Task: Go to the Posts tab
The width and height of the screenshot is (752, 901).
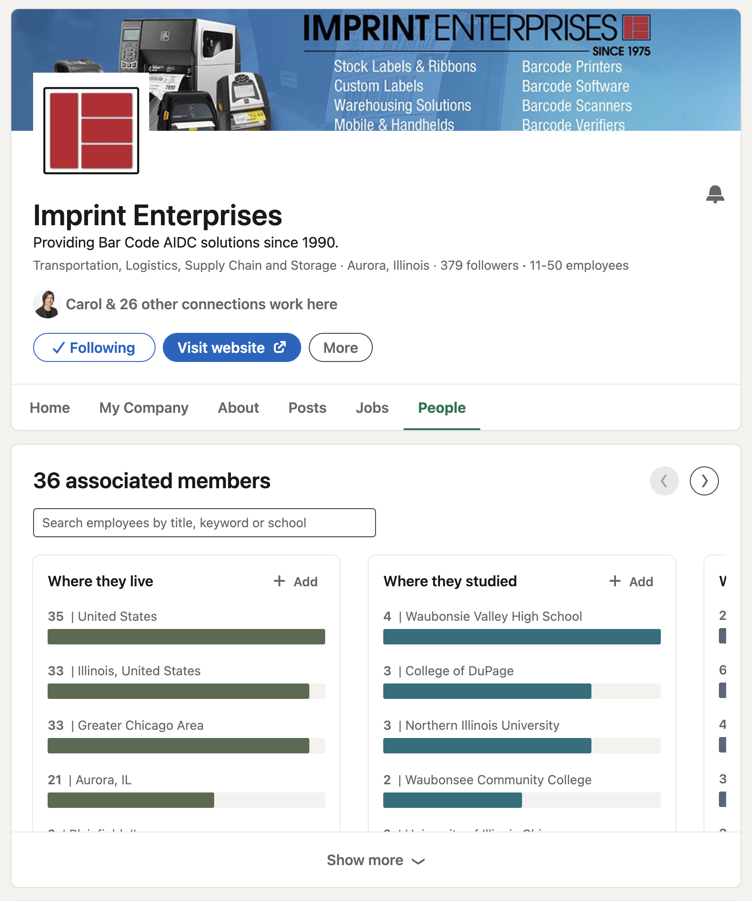Action: click(x=307, y=408)
